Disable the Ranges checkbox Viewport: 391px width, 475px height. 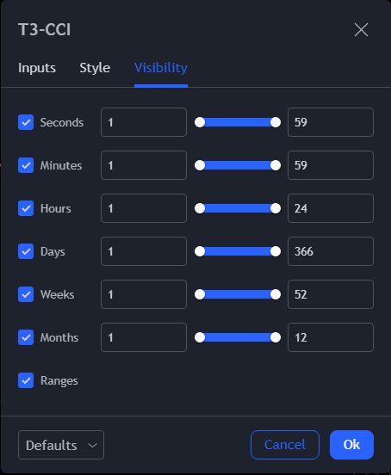26,380
